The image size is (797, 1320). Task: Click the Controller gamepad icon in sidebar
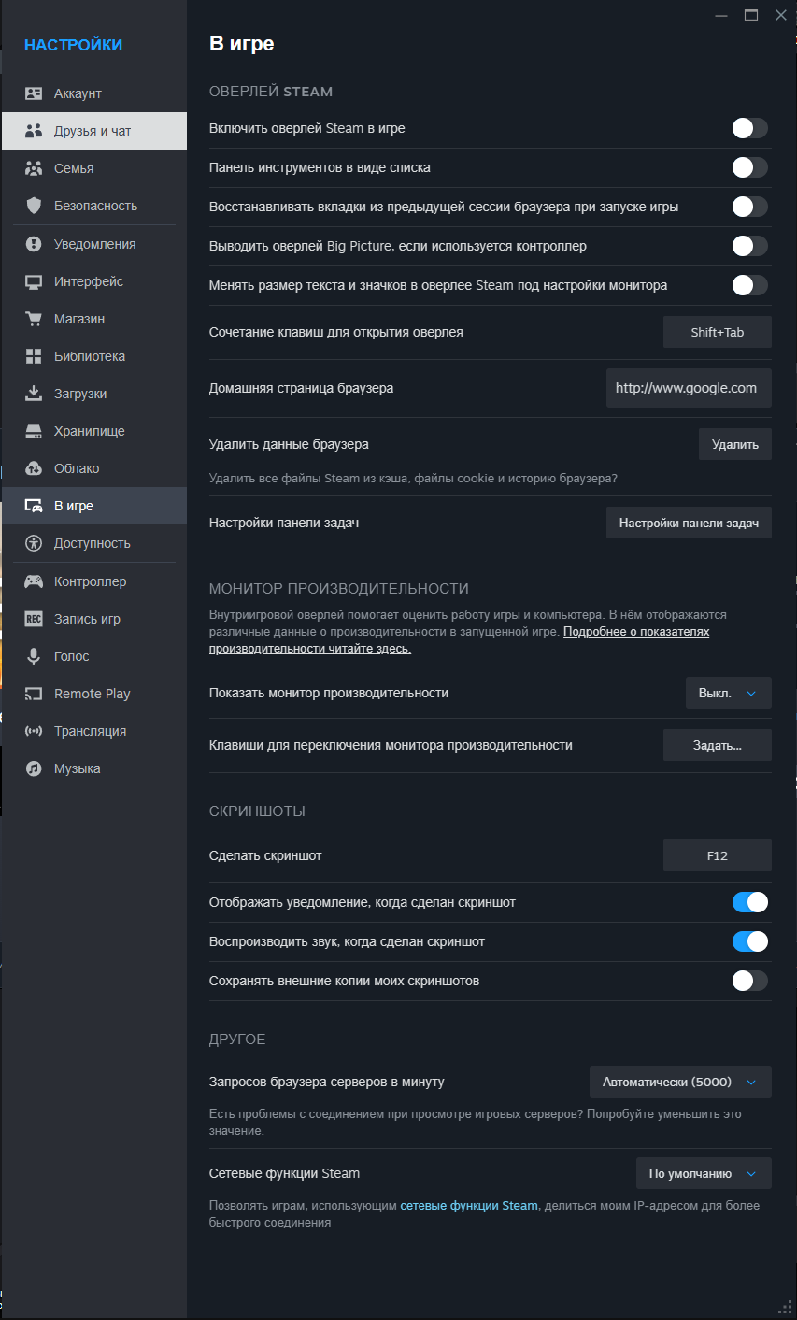(34, 581)
